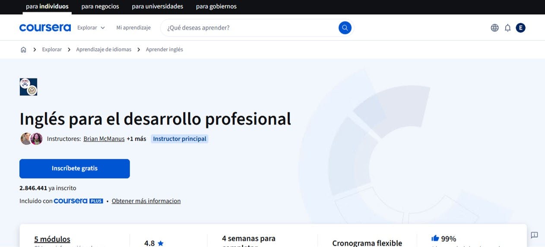
Task: Click the +1 más instructors text
Action: coord(136,139)
